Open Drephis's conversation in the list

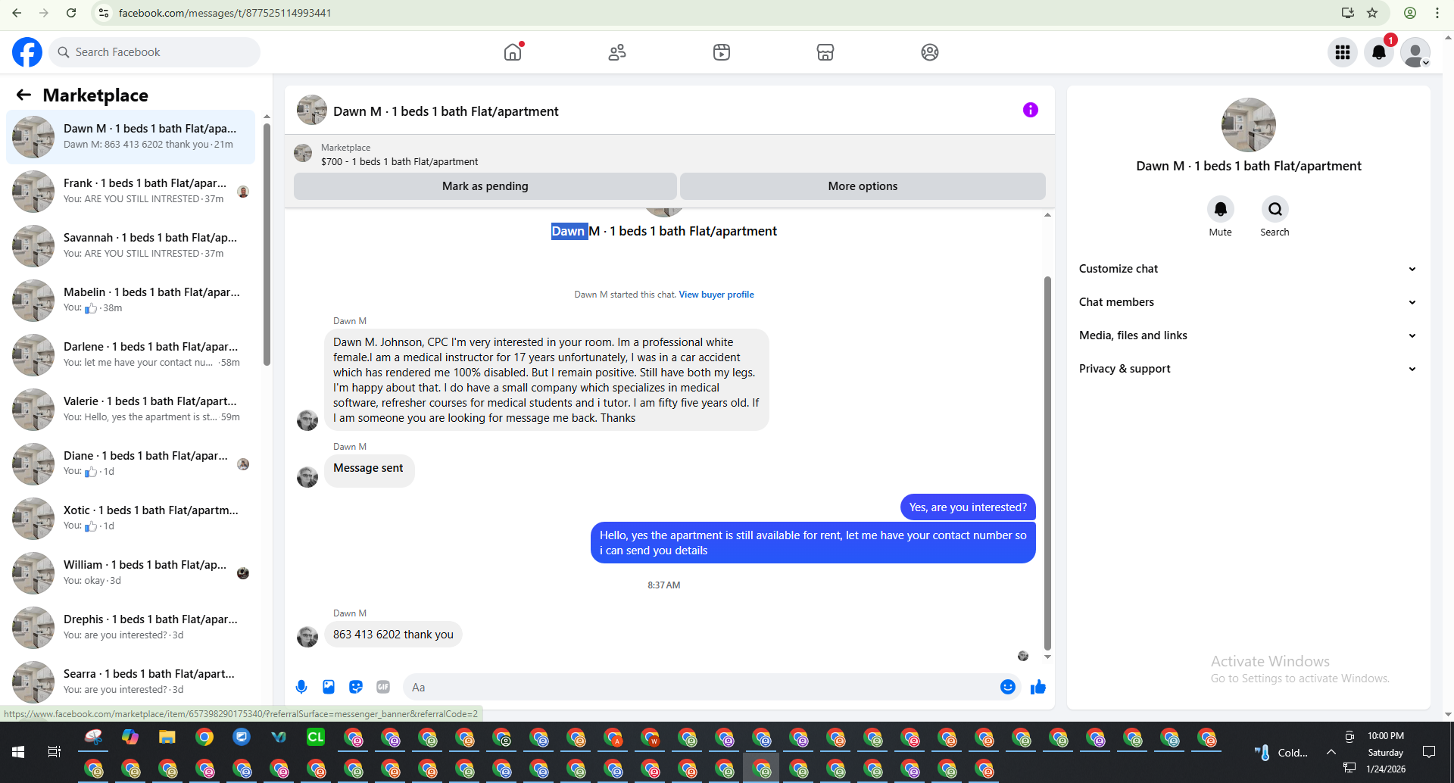pyautogui.click(x=131, y=628)
